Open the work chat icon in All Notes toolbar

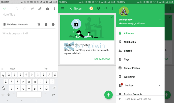tap(98, 8)
